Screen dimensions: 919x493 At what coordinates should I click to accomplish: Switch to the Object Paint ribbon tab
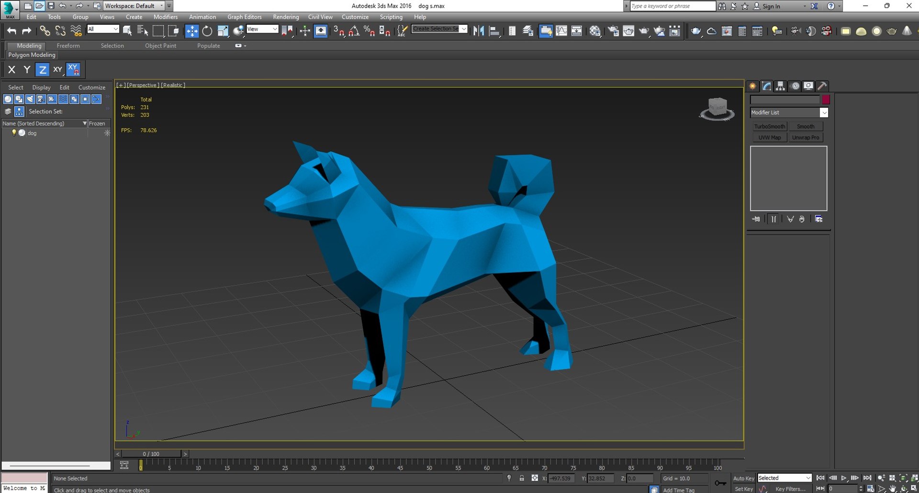click(160, 45)
